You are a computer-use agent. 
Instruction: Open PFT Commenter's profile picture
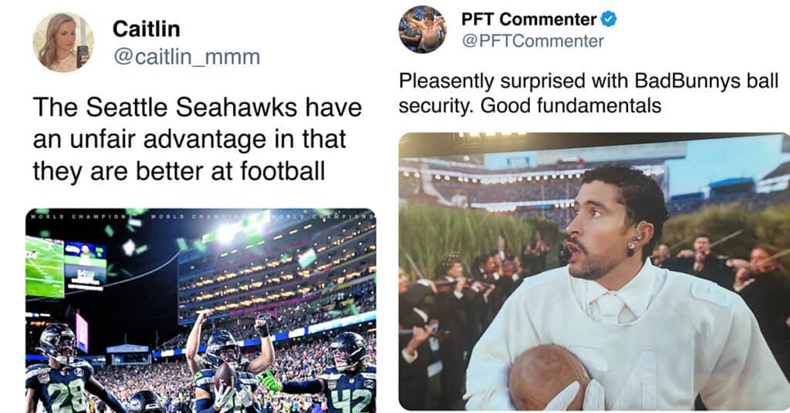422,29
